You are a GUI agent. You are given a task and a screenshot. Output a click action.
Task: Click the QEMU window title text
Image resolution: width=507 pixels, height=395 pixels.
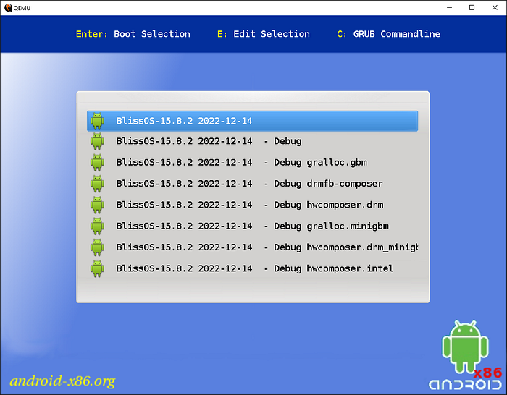22,8
